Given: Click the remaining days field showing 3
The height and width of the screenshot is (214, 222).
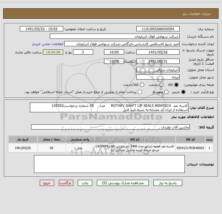Looking at the screenshot, I should (83, 52).
